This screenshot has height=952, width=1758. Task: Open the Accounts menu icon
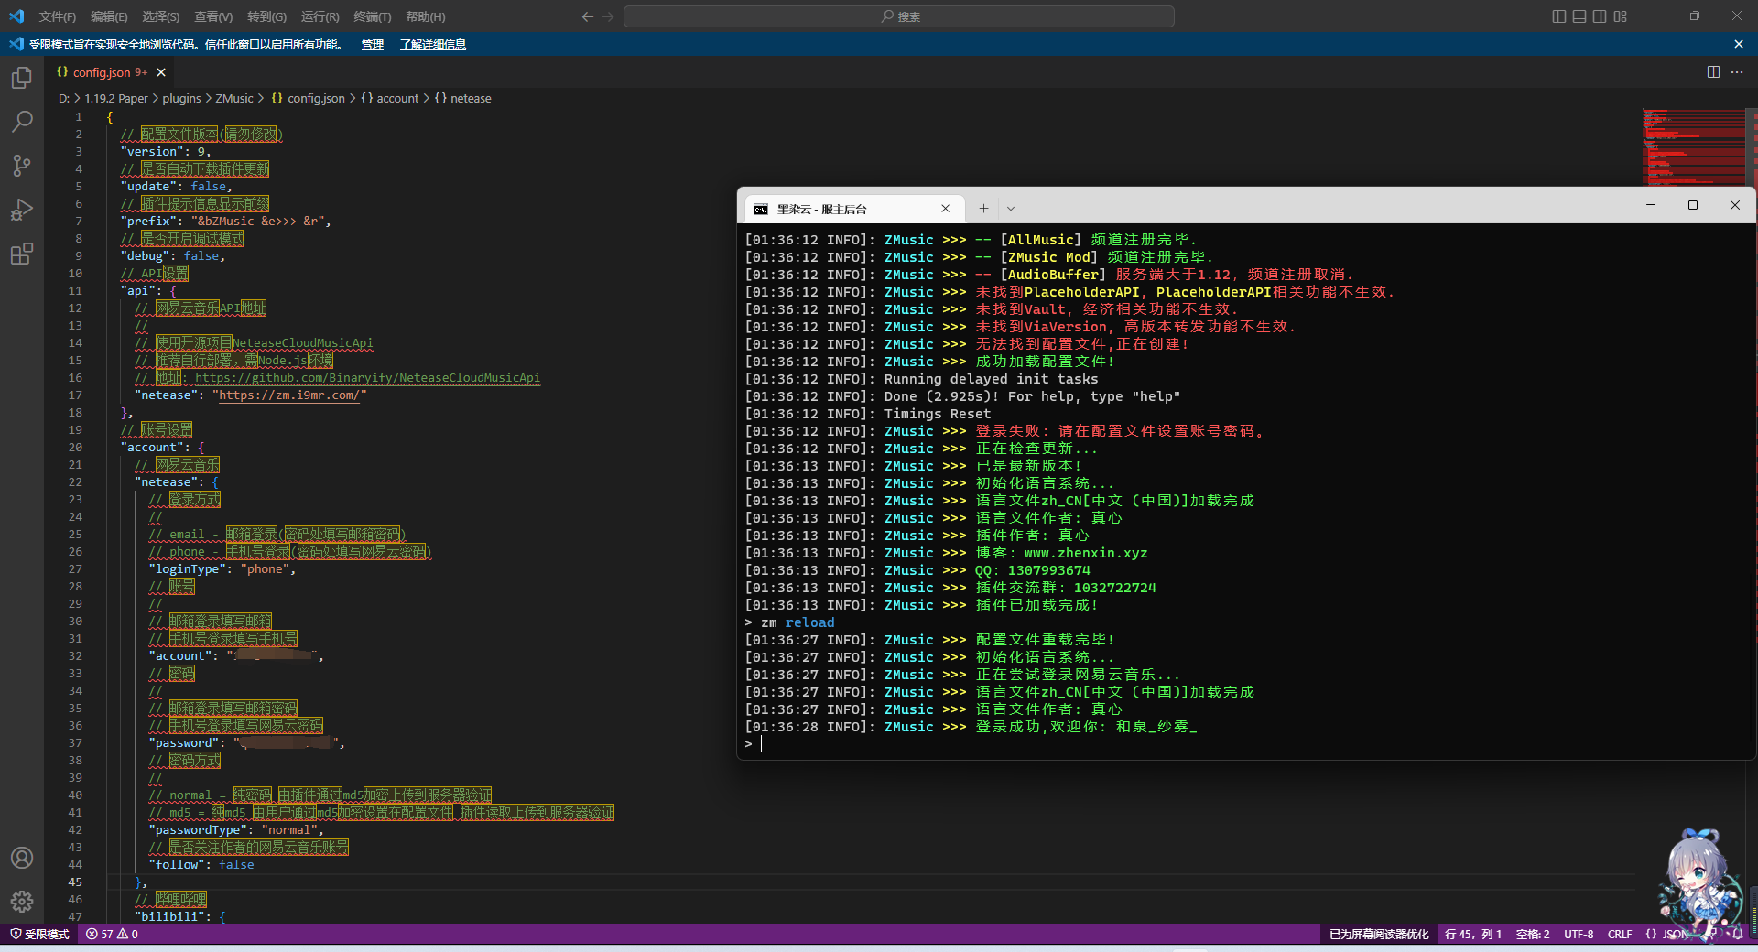[x=22, y=858]
